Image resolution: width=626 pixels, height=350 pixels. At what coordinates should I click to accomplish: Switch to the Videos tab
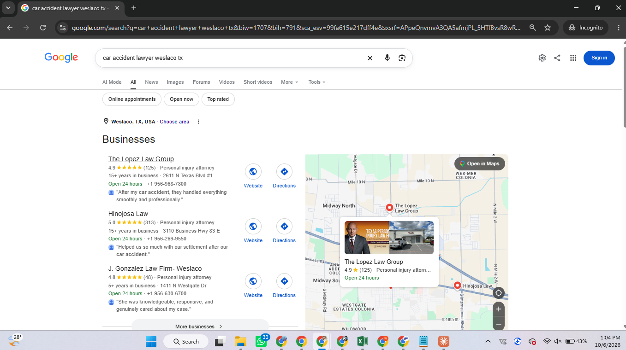pyautogui.click(x=227, y=82)
